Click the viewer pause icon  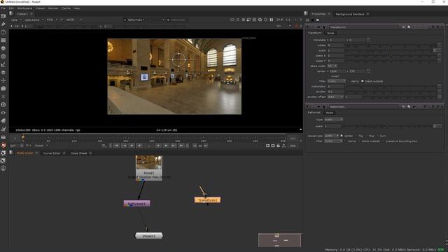coord(272,20)
